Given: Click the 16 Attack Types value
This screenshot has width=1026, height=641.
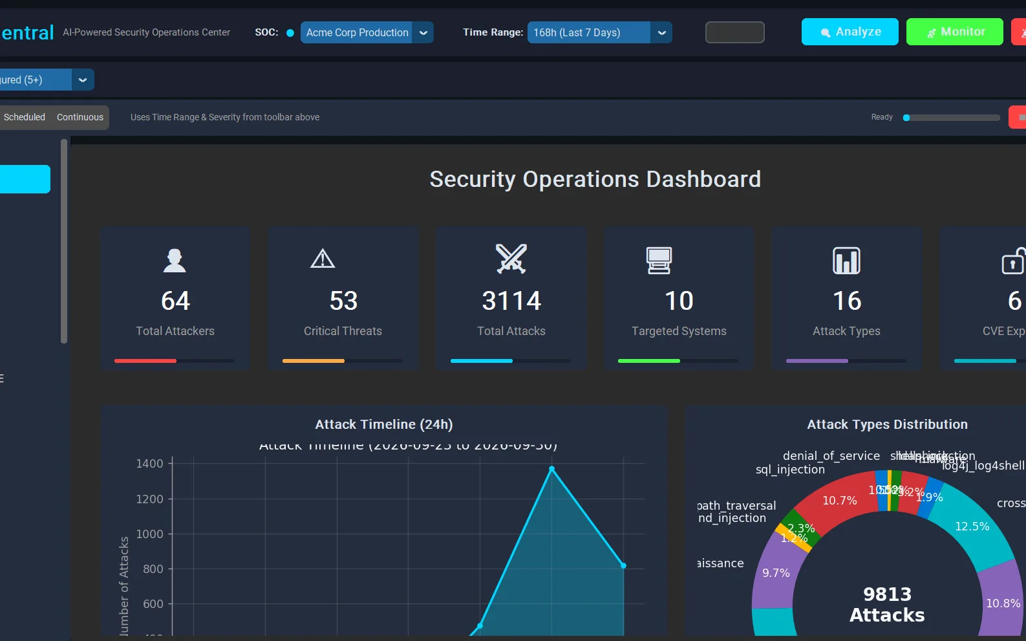Looking at the screenshot, I should (x=847, y=301).
